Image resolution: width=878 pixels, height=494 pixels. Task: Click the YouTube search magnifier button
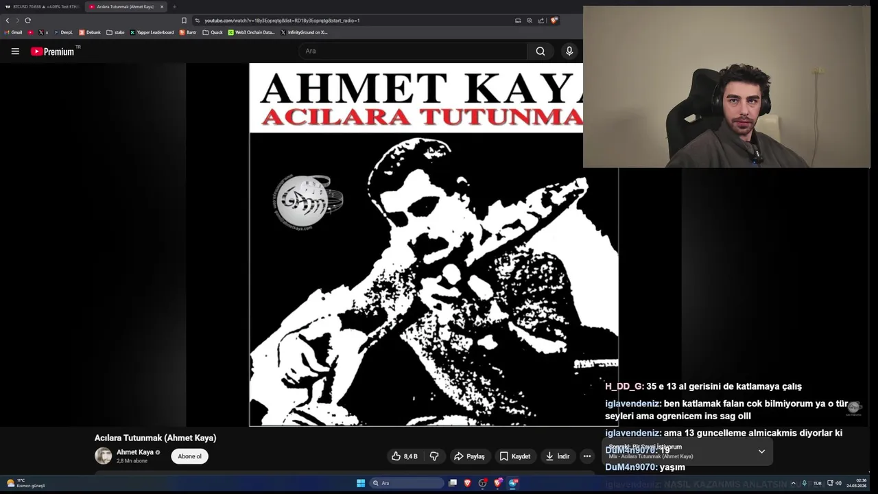[x=541, y=51]
